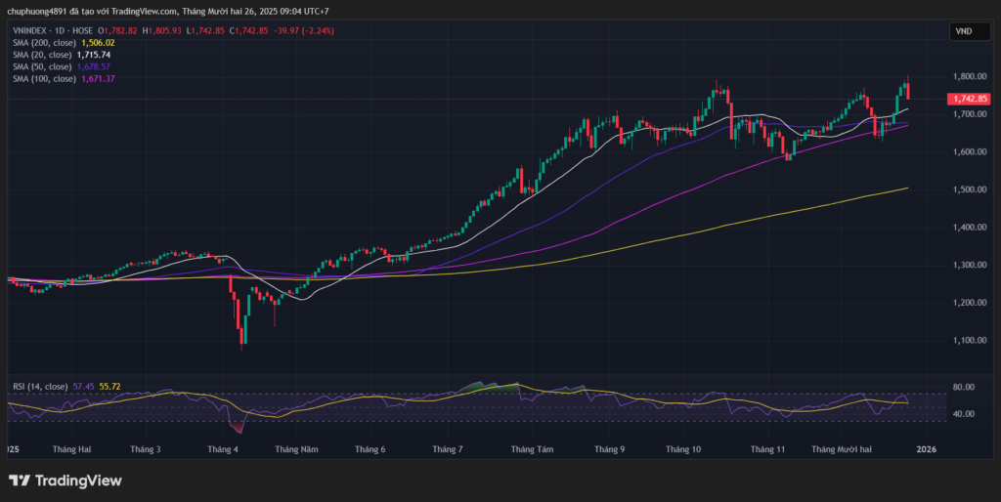Click the VNINDEX symbol name in legend
1001x502 pixels.
pyautogui.click(x=29, y=31)
